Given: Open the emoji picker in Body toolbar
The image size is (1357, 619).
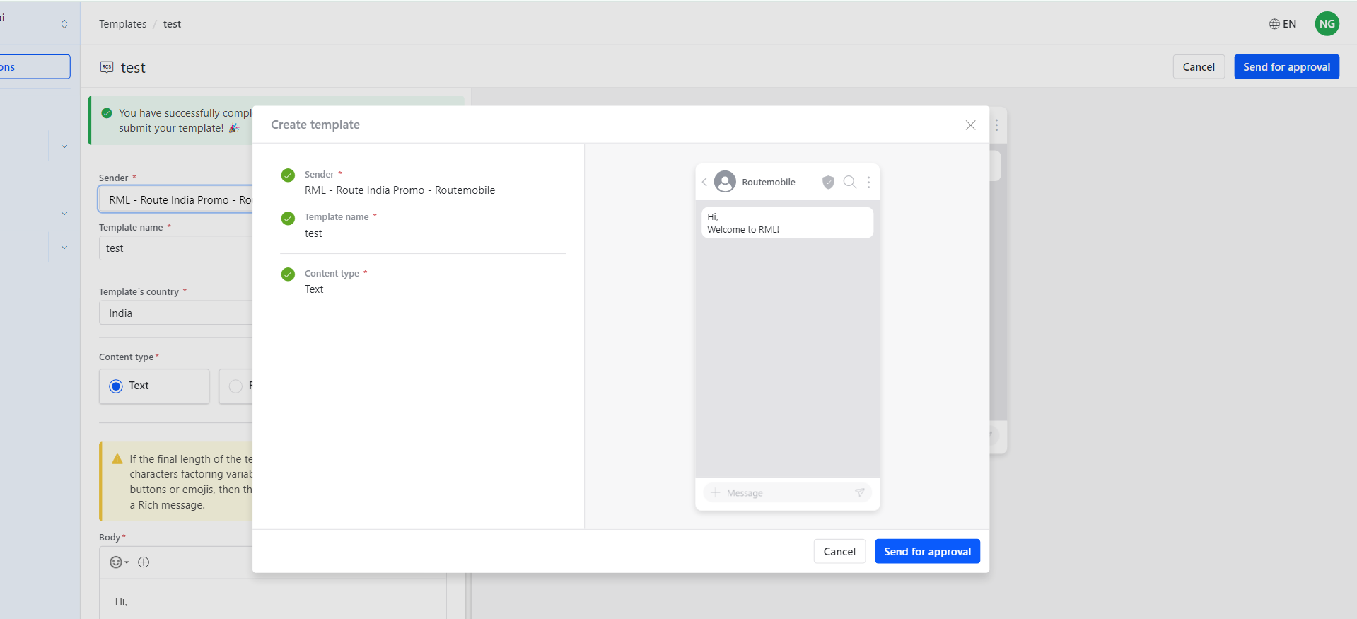Looking at the screenshot, I should coord(119,562).
